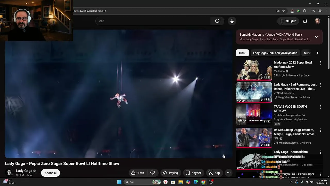The width and height of the screenshot is (330, 186).
Task: Like the video with thumbs-up 1 Mn
Action: point(138,173)
